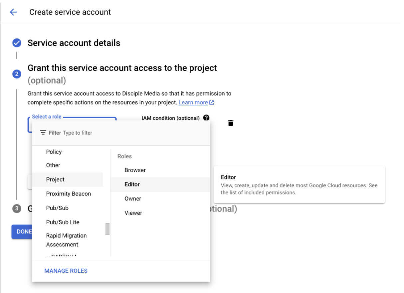404x293 pixels.
Task: Click the step 2 number badge
Action: click(17, 74)
